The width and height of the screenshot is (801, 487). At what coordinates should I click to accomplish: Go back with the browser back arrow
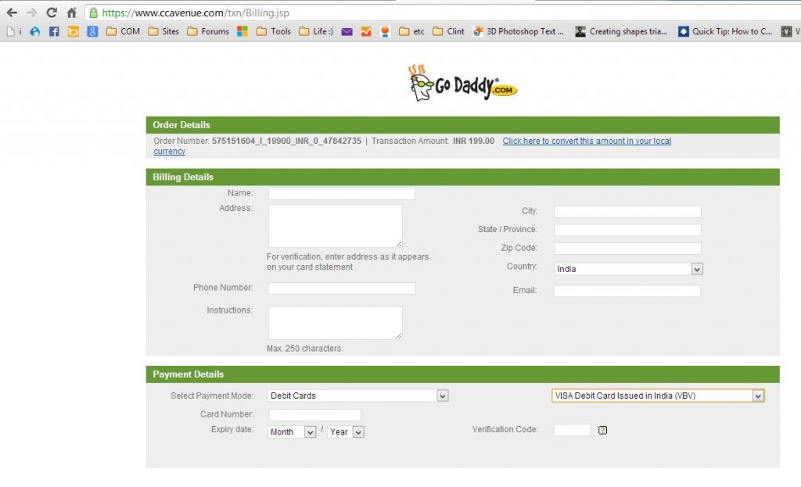point(12,13)
